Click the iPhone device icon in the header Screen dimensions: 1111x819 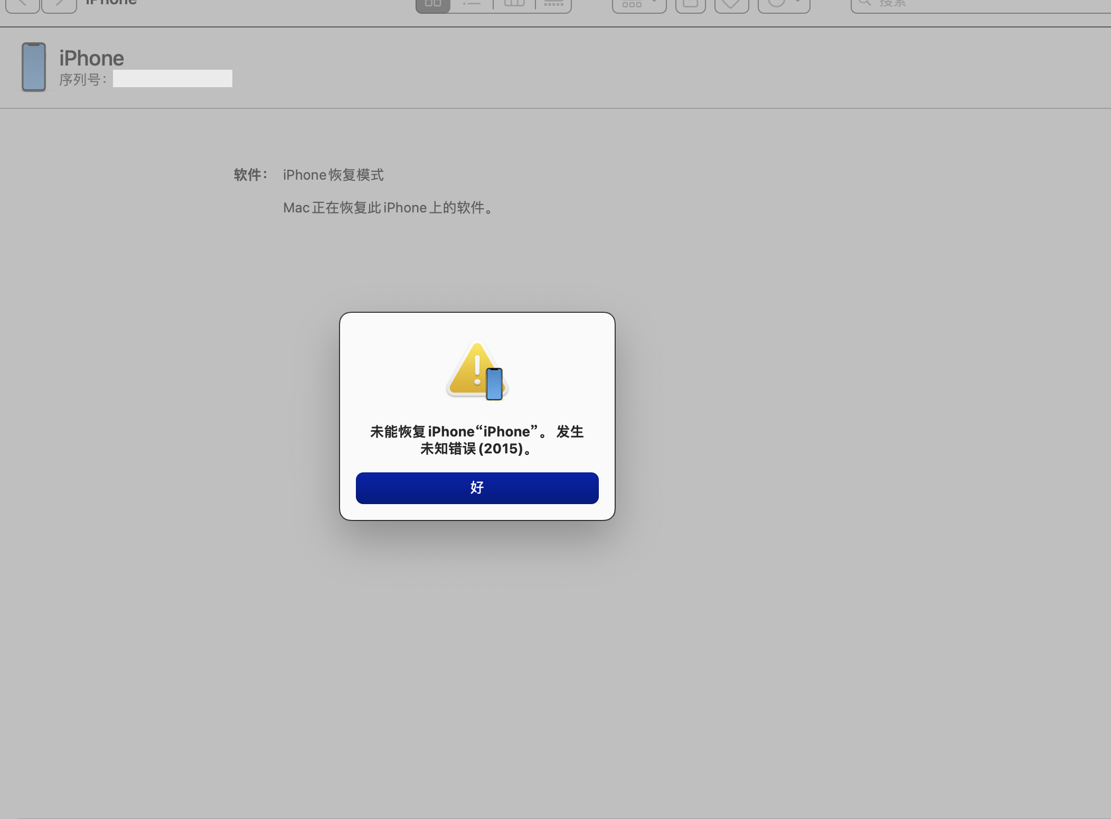[34, 67]
